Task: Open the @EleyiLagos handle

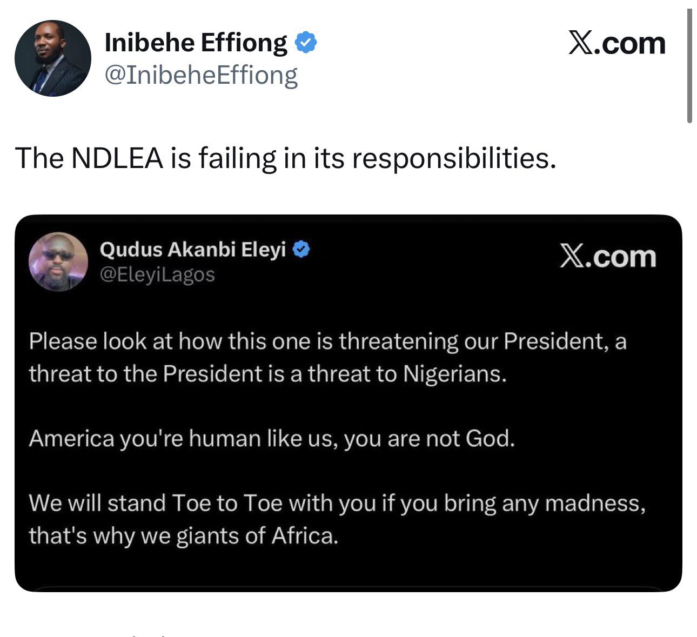Action: point(157,275)
